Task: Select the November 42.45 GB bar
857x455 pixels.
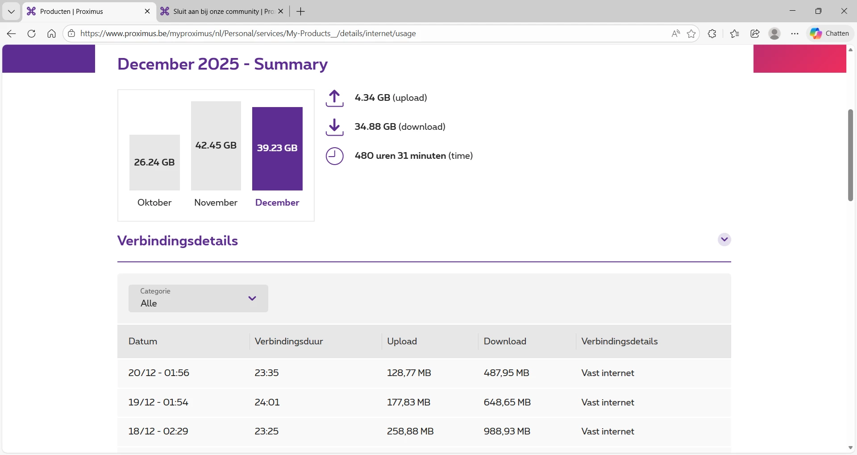Action: pyautogui.click(x=216, y=146)
